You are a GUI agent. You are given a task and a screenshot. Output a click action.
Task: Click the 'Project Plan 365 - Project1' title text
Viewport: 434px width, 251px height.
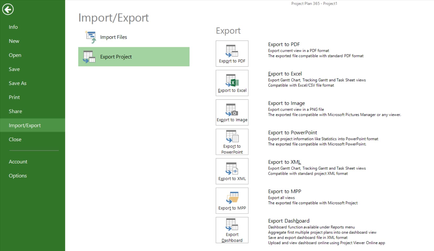pos(314,3)
